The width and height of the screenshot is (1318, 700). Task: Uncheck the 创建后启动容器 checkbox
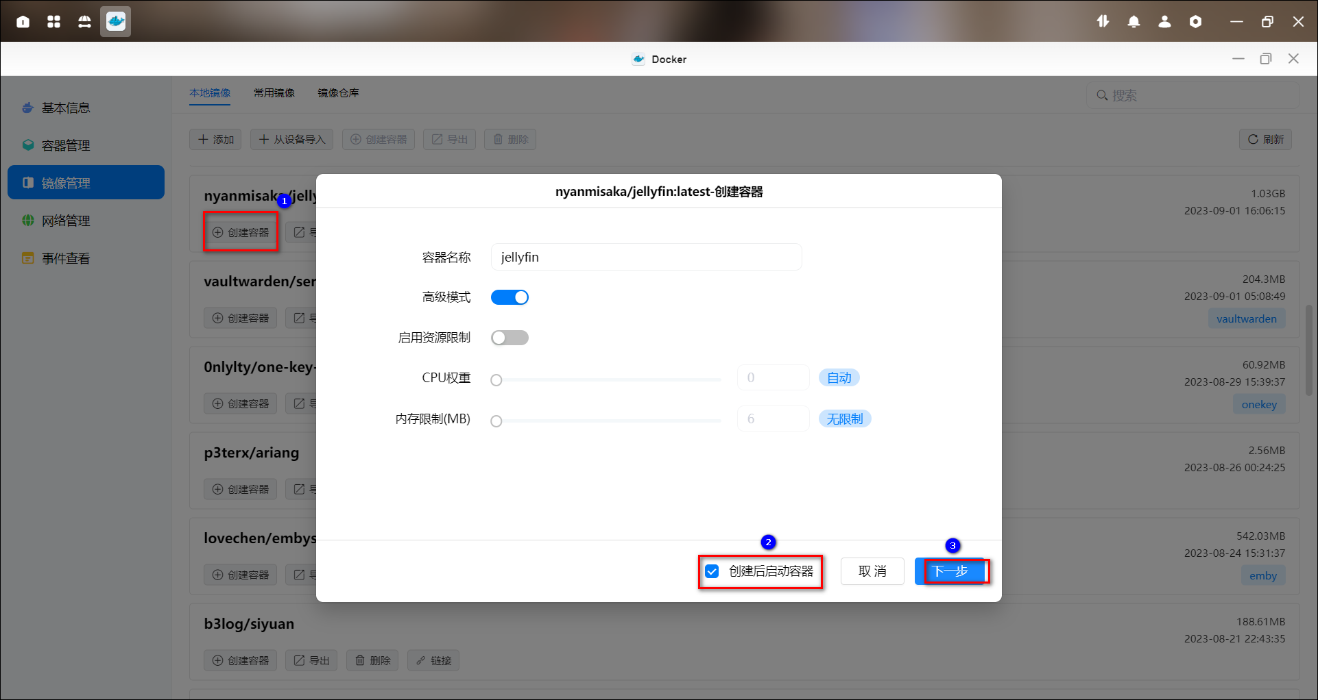tap(712, 571)
